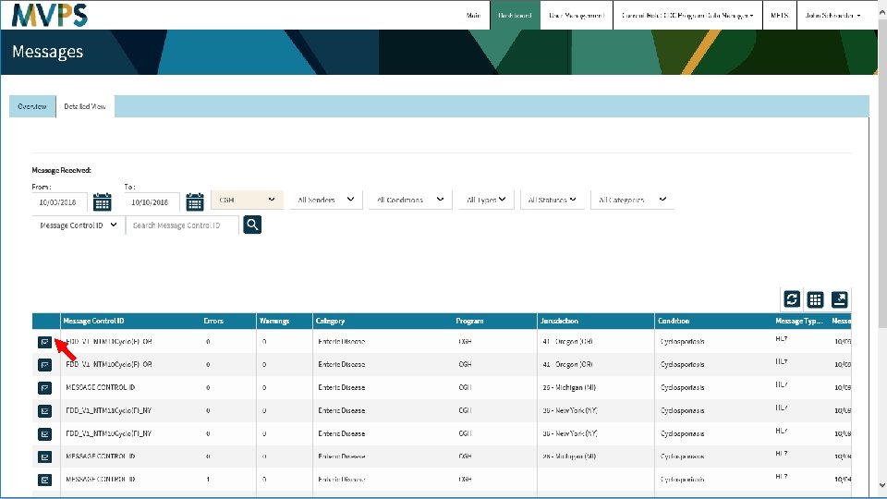Click "New York (NY)" in the NTM11Cyclo(F)_NY row

577,410
